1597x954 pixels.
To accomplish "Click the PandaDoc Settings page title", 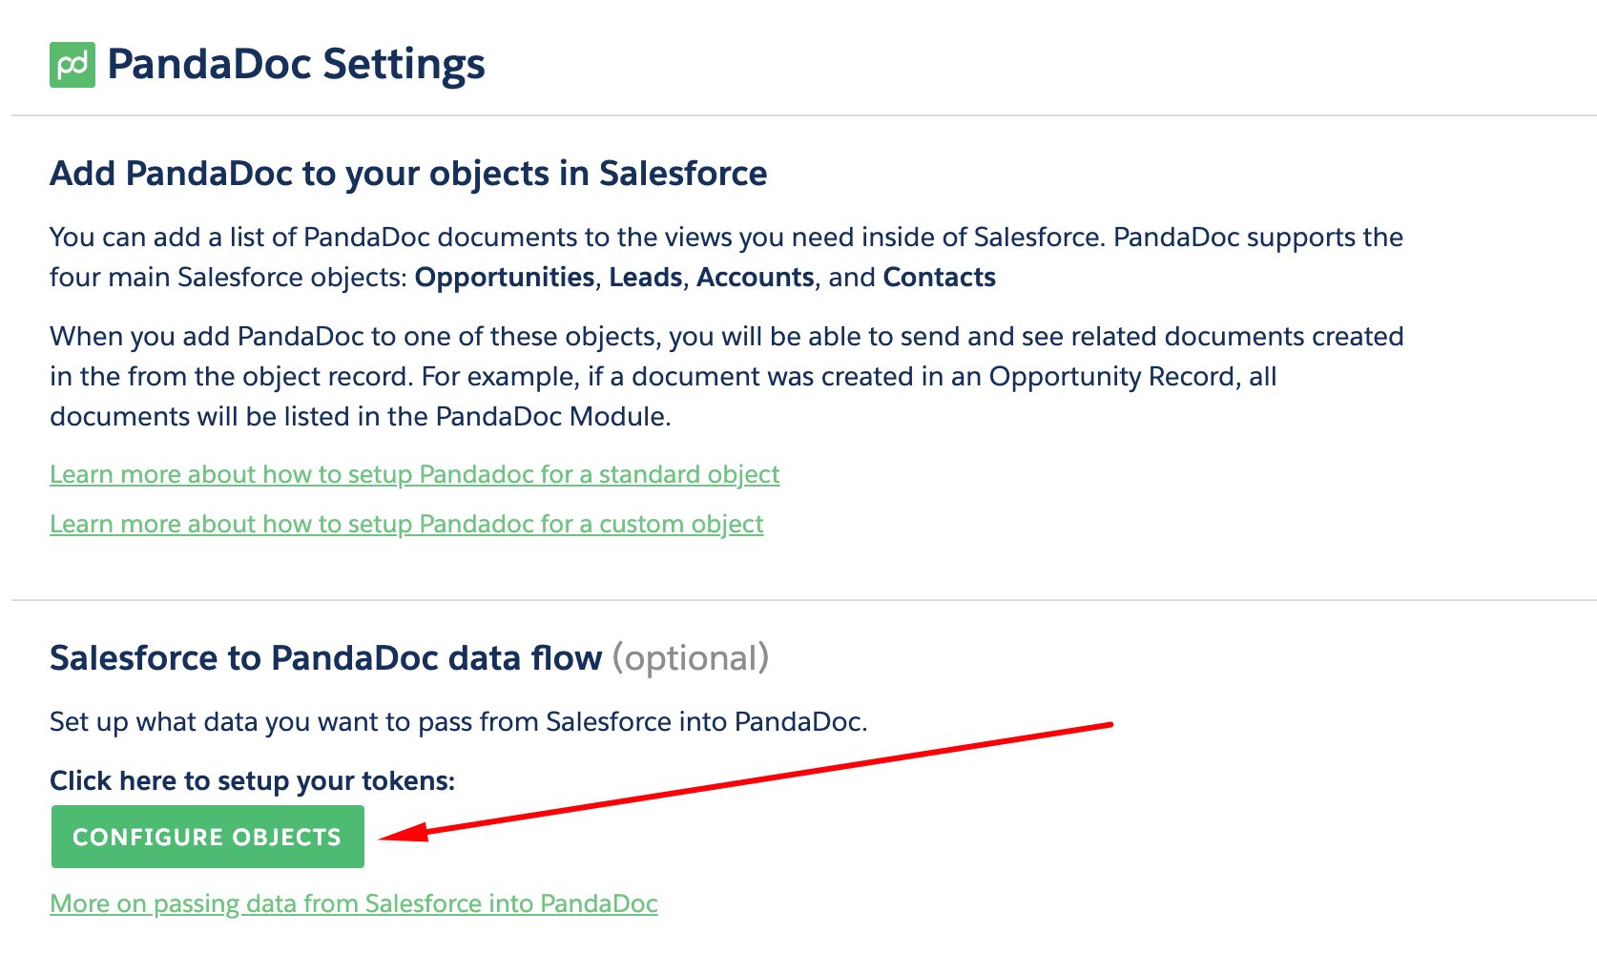I will [296, 65].
